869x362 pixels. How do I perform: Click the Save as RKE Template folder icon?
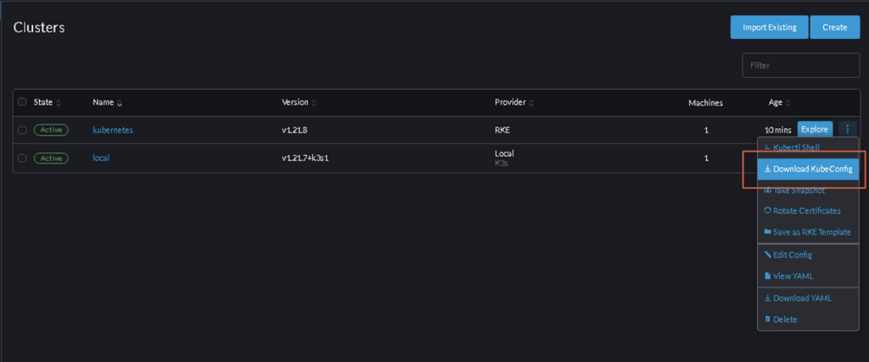(767, 232)
